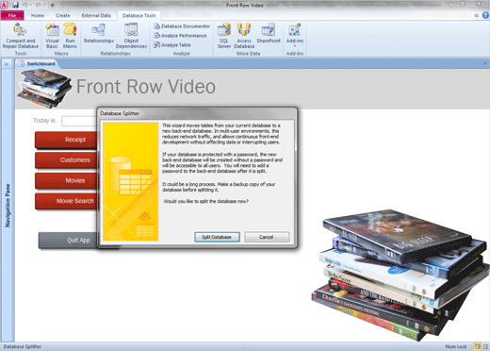Image resolution: width=490 pixels, height=351 pixels.
Task: Open the Relationships window
Action: [99, 33]
